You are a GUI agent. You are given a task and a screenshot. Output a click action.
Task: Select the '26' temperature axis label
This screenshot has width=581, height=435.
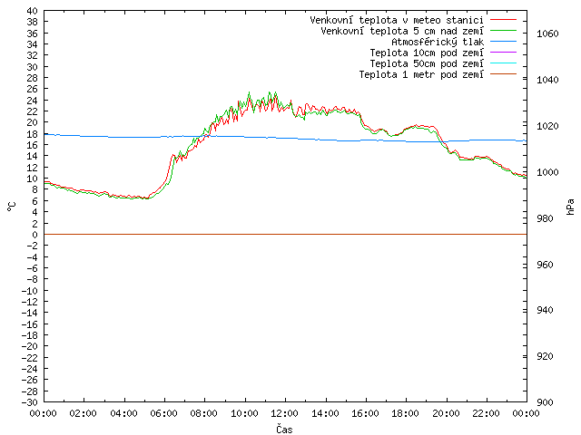[x=33, y=89]
